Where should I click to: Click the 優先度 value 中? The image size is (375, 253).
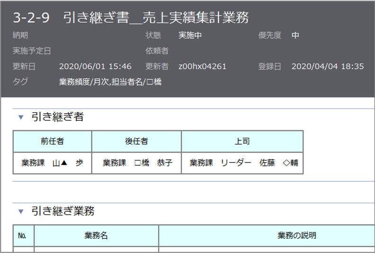295,36
